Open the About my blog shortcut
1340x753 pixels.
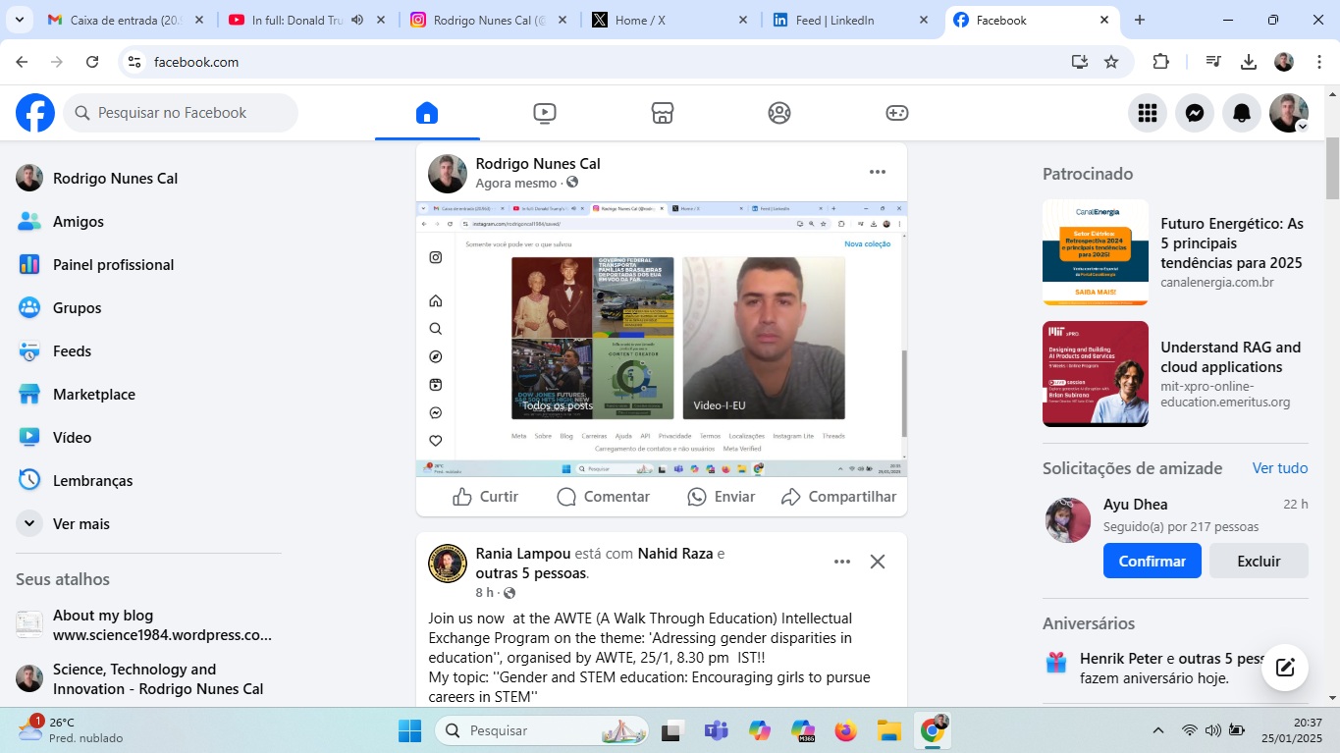147,625
